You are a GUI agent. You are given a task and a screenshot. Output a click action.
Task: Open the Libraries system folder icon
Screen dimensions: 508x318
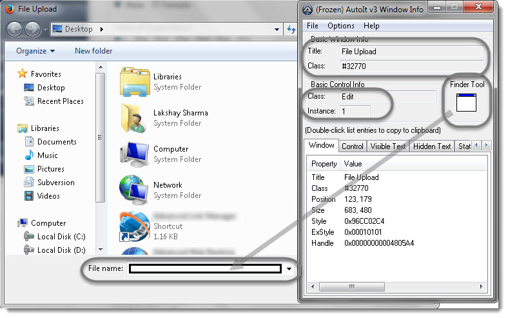point(135,81)
